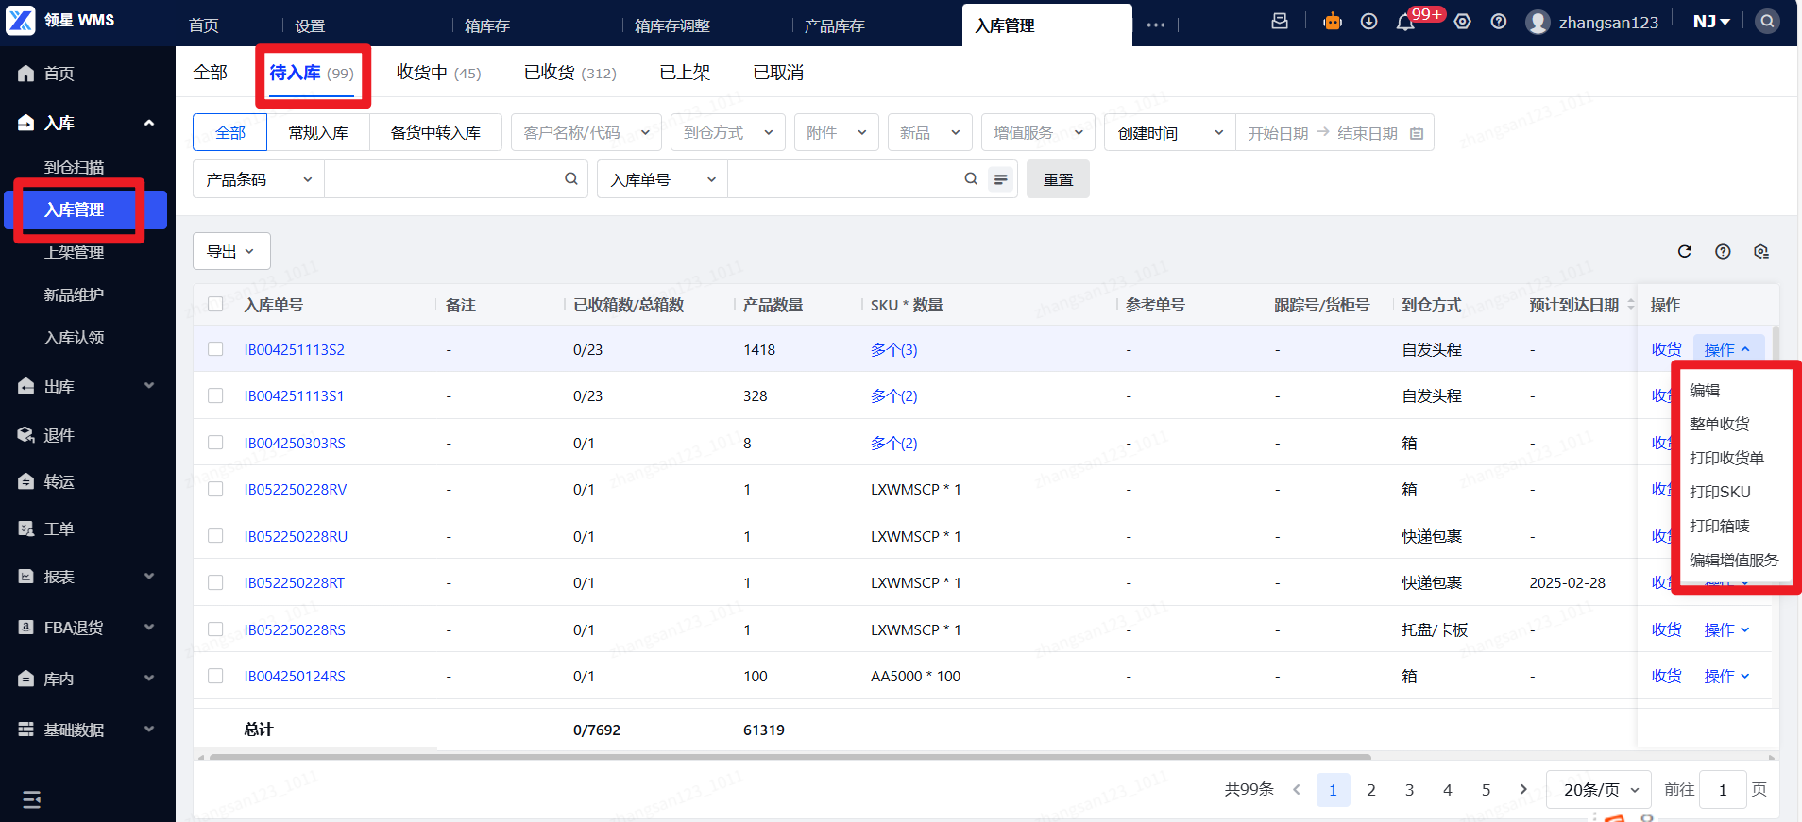1802x822 pixels.
Task: Click the batch input icon beside 入库单号 search
Action: 1000,179
